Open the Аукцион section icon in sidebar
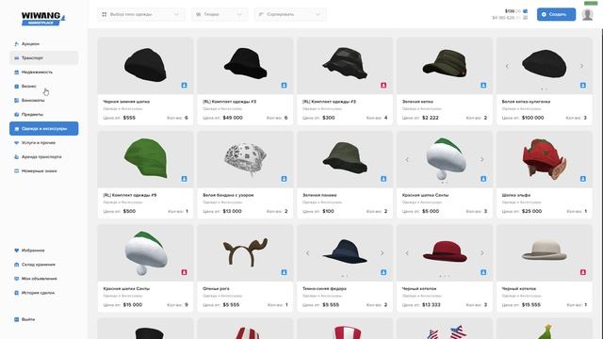Viewport: 603px width, 339px height. click(17, 44)
